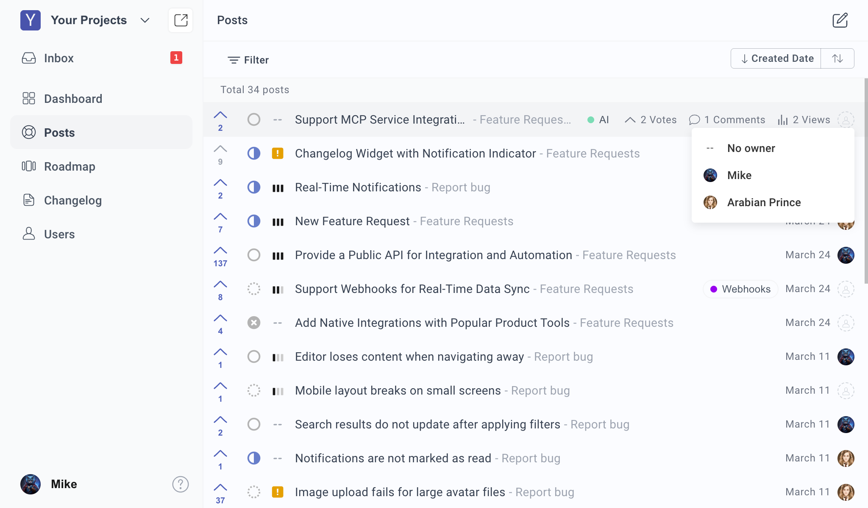Image resolution: width=868 pixels, height=508 pixels.
Task: Upvote the Provide a Public API post
Action: click(x=220, y=251)
